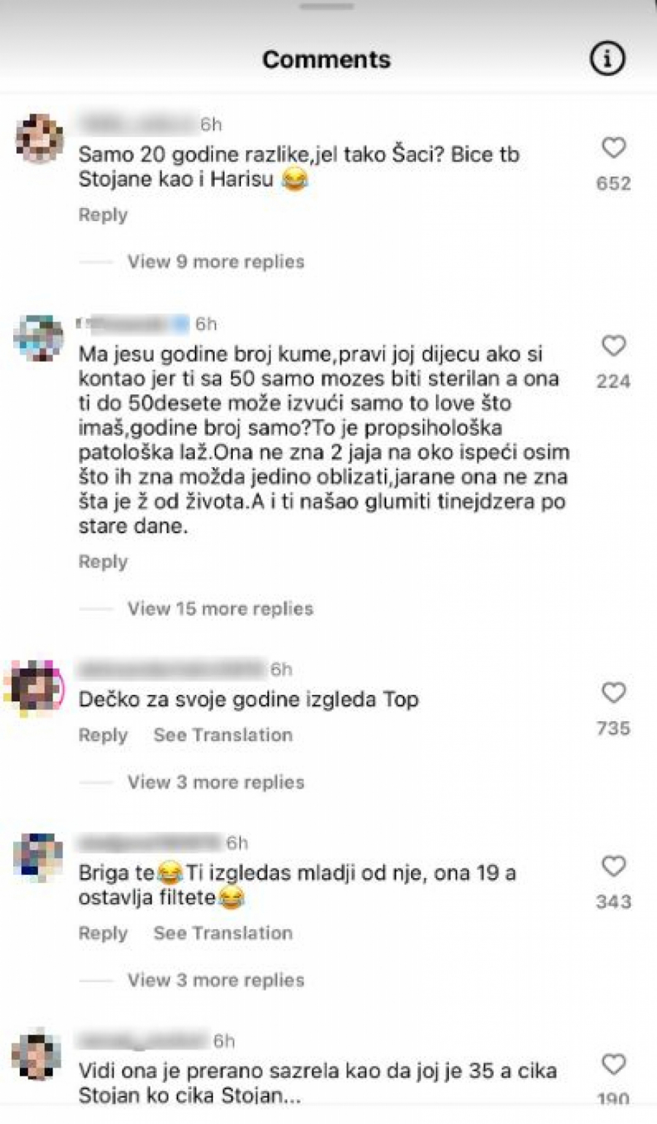Expand replies under 'Dečko za svoje godine'

[x=215, y=782]
